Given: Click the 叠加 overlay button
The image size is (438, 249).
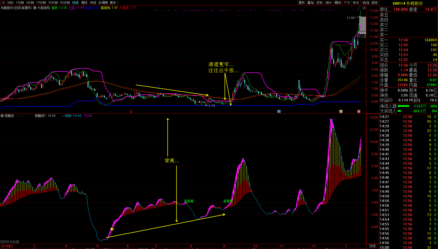Looking at the screenshot, I should (311, 3).
